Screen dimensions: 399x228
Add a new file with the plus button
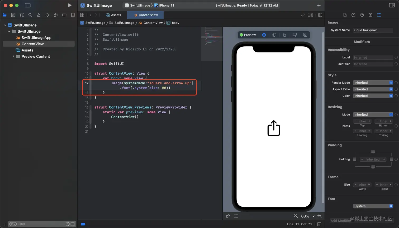[5, 224]
